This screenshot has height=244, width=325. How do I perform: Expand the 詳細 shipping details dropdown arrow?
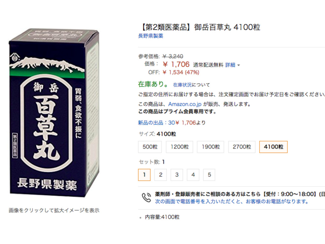239,65
